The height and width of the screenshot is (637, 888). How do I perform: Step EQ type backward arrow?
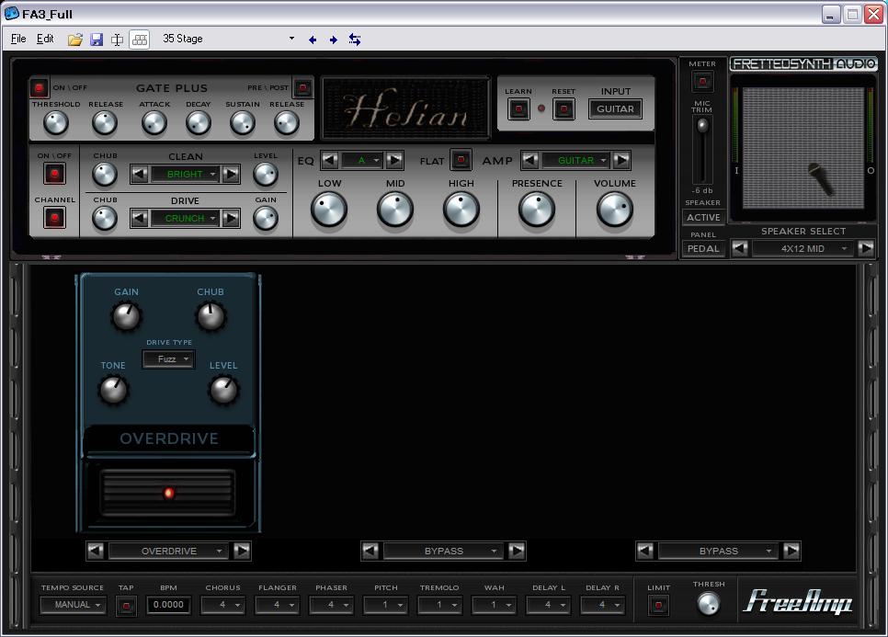coord(330,160)
